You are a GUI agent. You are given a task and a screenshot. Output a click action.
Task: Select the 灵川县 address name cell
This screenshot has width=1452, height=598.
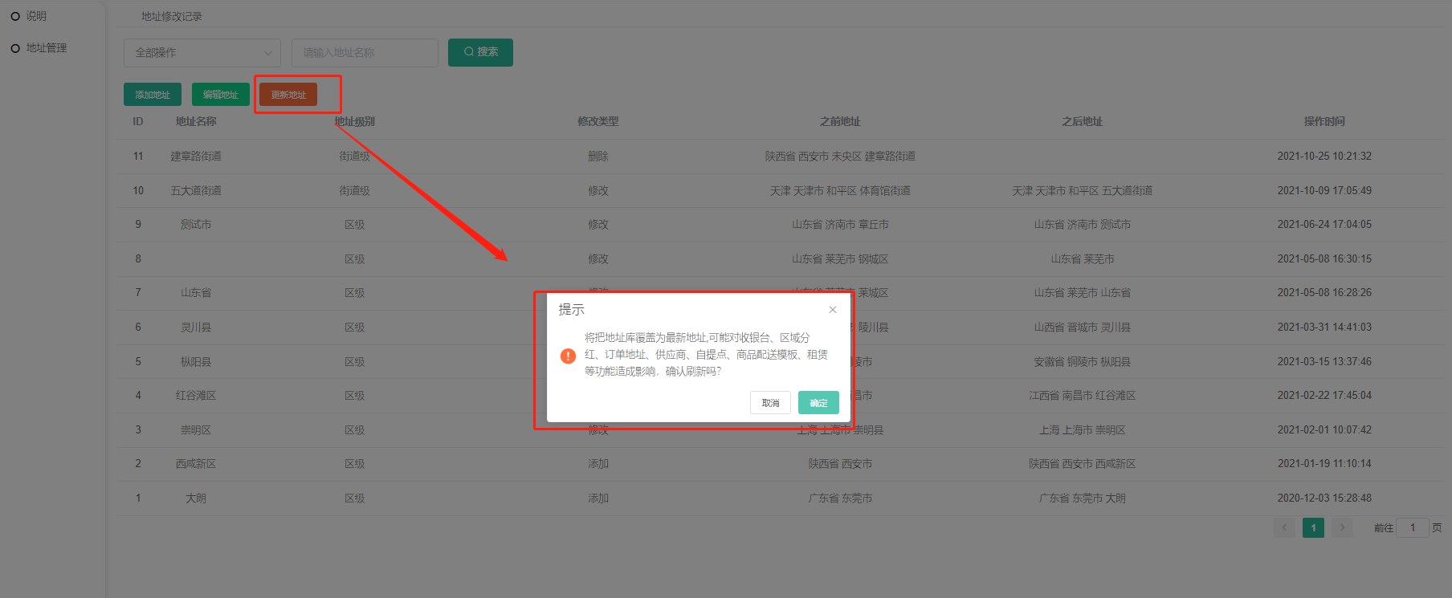pos(196,327)
